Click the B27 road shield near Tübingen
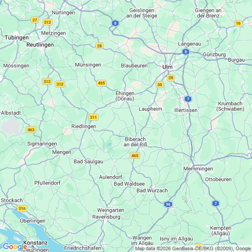Image resolution: width=252 pixels, height=252 pixels. pos(35,20)
